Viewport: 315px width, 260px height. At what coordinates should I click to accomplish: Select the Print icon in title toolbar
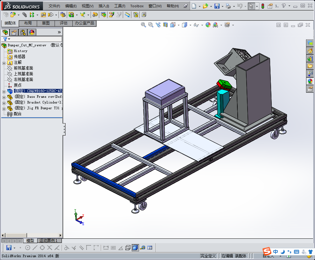coord(228,6)
